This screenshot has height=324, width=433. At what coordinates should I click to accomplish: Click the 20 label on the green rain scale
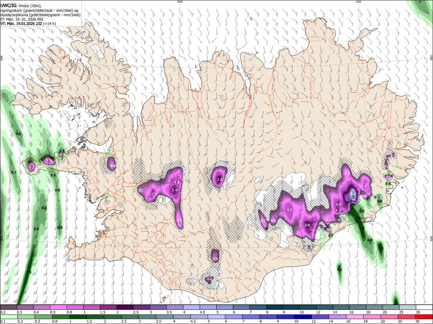383,322
